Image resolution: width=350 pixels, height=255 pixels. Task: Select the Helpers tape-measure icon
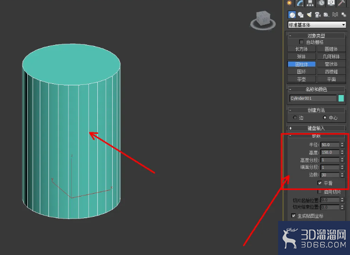pos(327,15)
